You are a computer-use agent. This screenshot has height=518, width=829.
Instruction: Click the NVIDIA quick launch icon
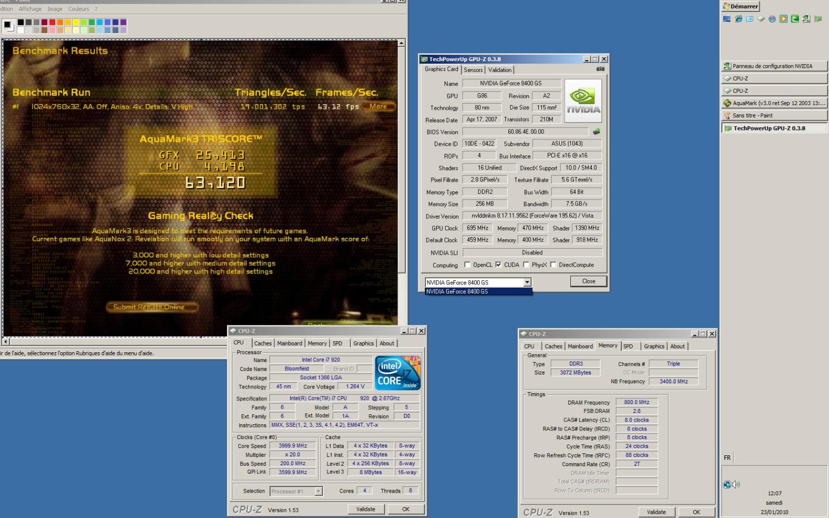[x=806, y=19]
